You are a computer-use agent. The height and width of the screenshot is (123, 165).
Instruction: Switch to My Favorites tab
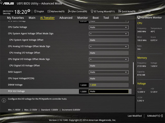[x=15, y=18]
